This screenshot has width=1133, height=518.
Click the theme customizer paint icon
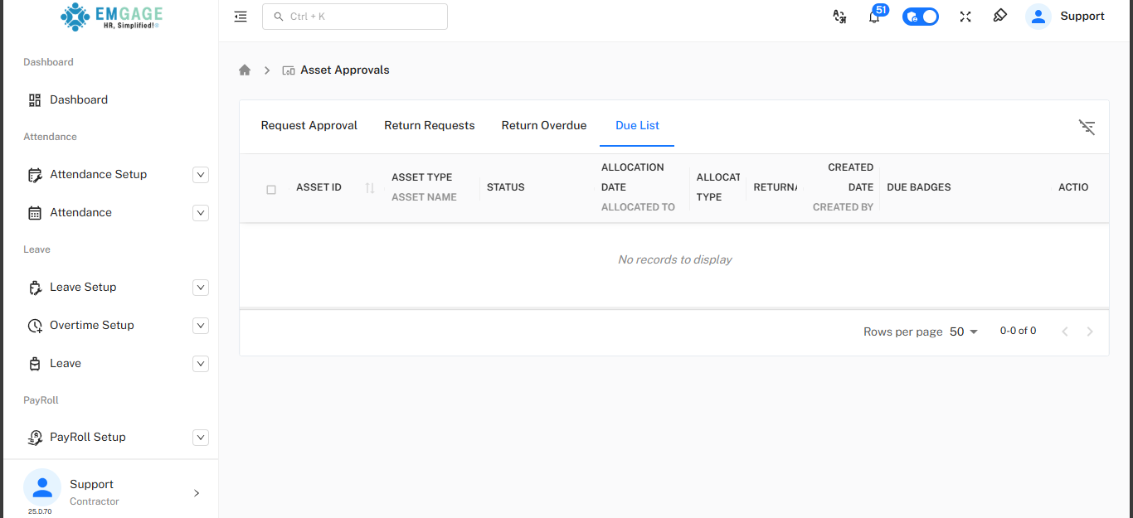[1000, 16]
